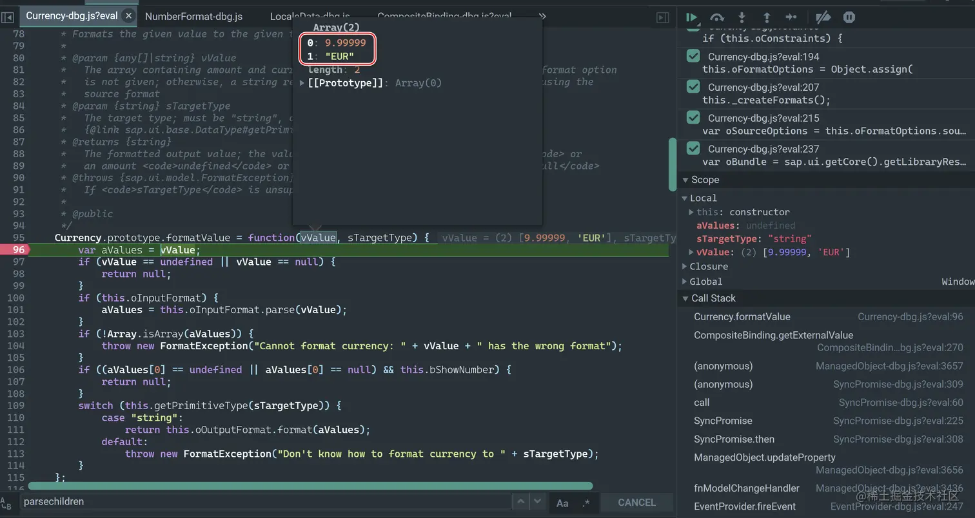975x518 pixels.
Task: Open the ManagedObject-dbg.js?eval:3657 link
Action: click(889, 366)
